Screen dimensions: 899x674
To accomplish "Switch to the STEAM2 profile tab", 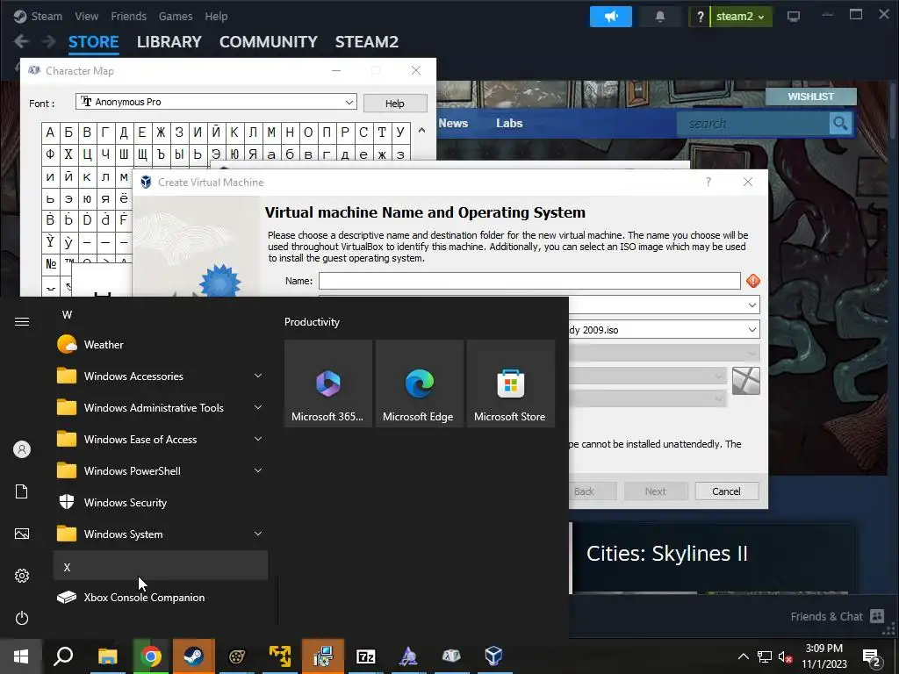I will pos(367,42).
